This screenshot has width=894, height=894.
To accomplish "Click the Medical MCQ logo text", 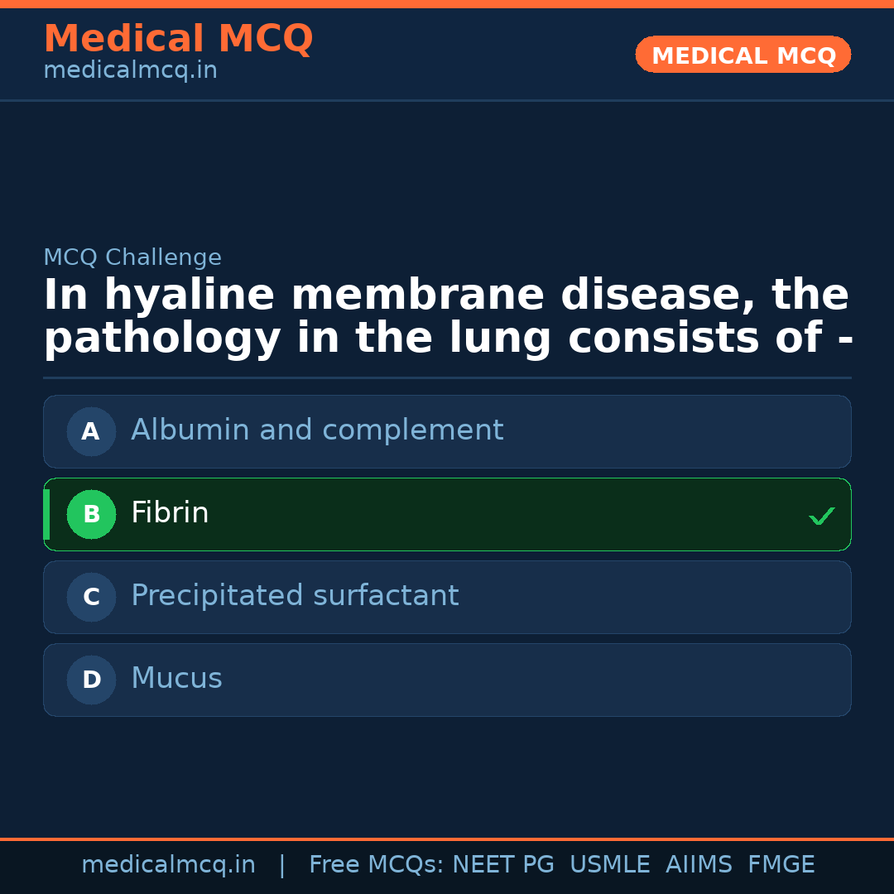I will (178, 39).
